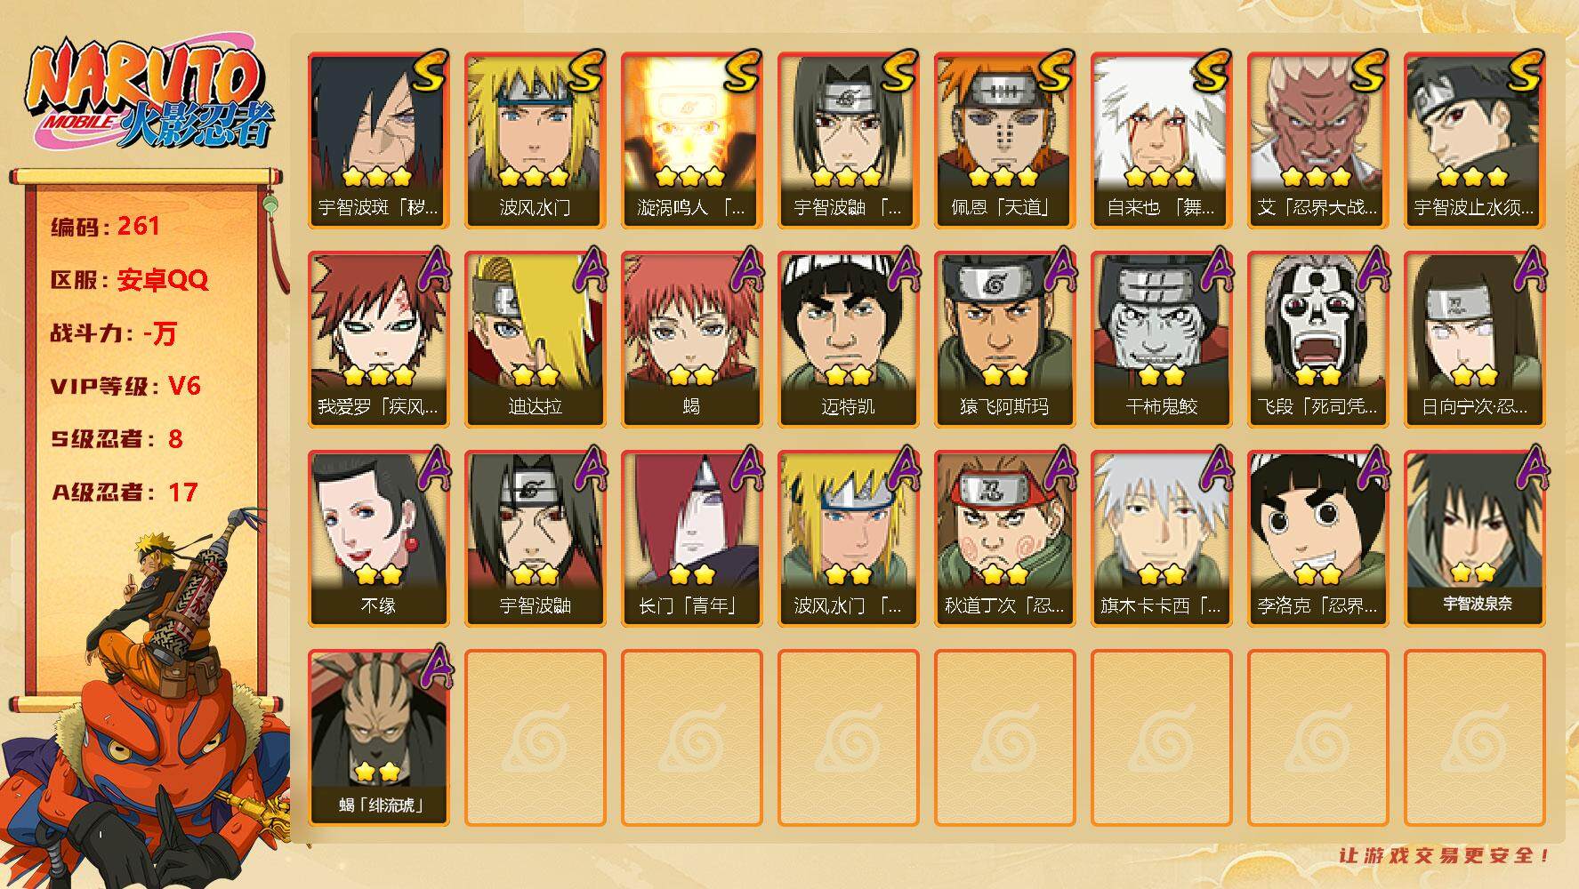Open the 干柿鬼鲛 ninja card
The height and width of the screenshot is (889, 1579).
(1161, 340)
